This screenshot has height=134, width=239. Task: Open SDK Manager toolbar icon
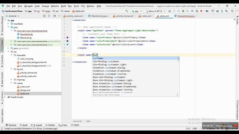click(x=227, y=11)
